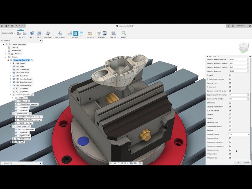Click the ViewCube in the viewport corner

(243, 47)
